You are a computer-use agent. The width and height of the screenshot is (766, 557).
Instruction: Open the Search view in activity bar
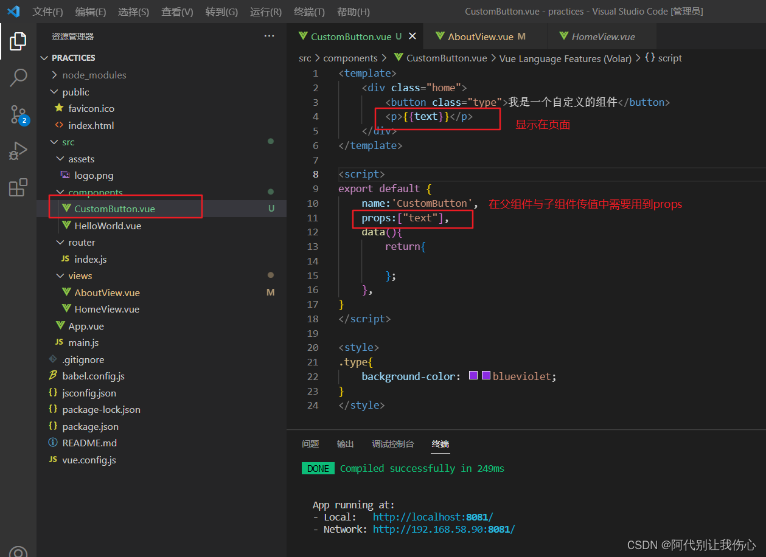[18, 78]
